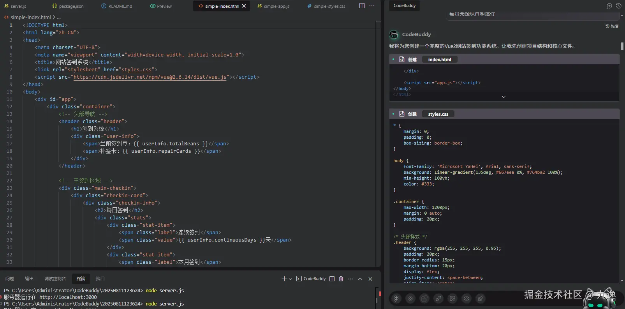Split the terminal panel

(x=332, y=279)
